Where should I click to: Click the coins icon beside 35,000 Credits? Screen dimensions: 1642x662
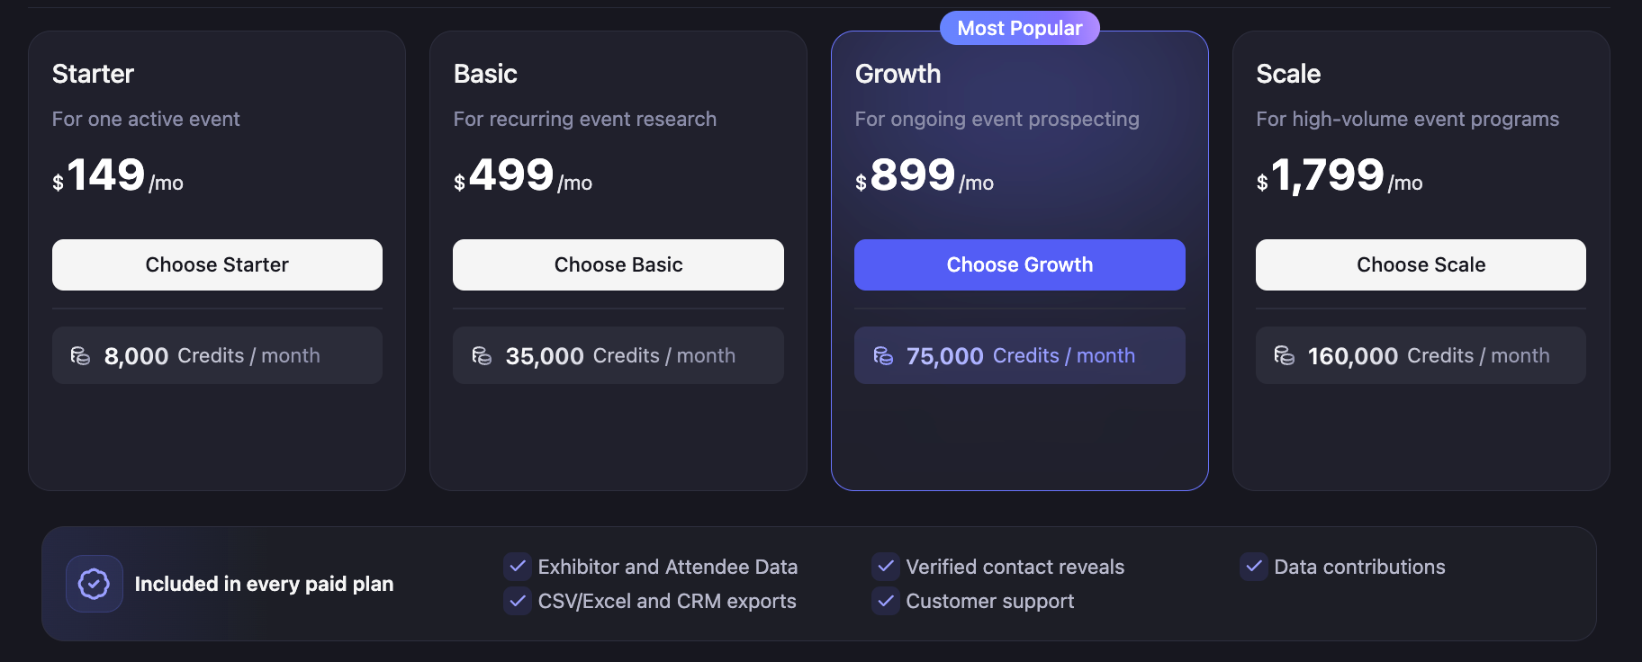coord(482,356)
